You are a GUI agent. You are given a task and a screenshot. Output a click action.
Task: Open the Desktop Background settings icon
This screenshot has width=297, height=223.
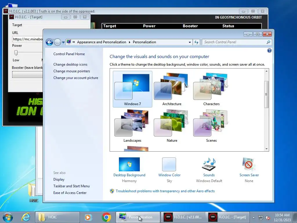pos(129,164)
